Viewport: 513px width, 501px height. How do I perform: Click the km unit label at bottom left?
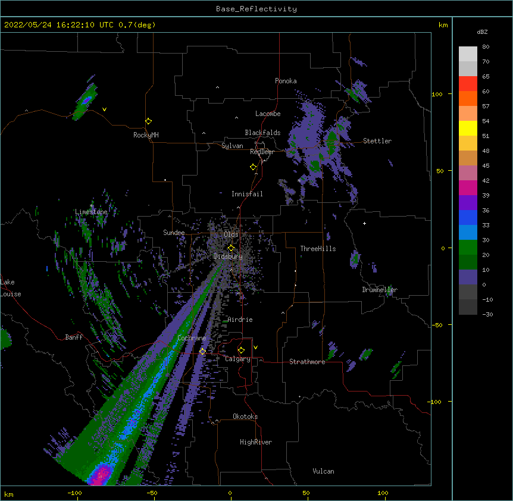tap(9, 494)
